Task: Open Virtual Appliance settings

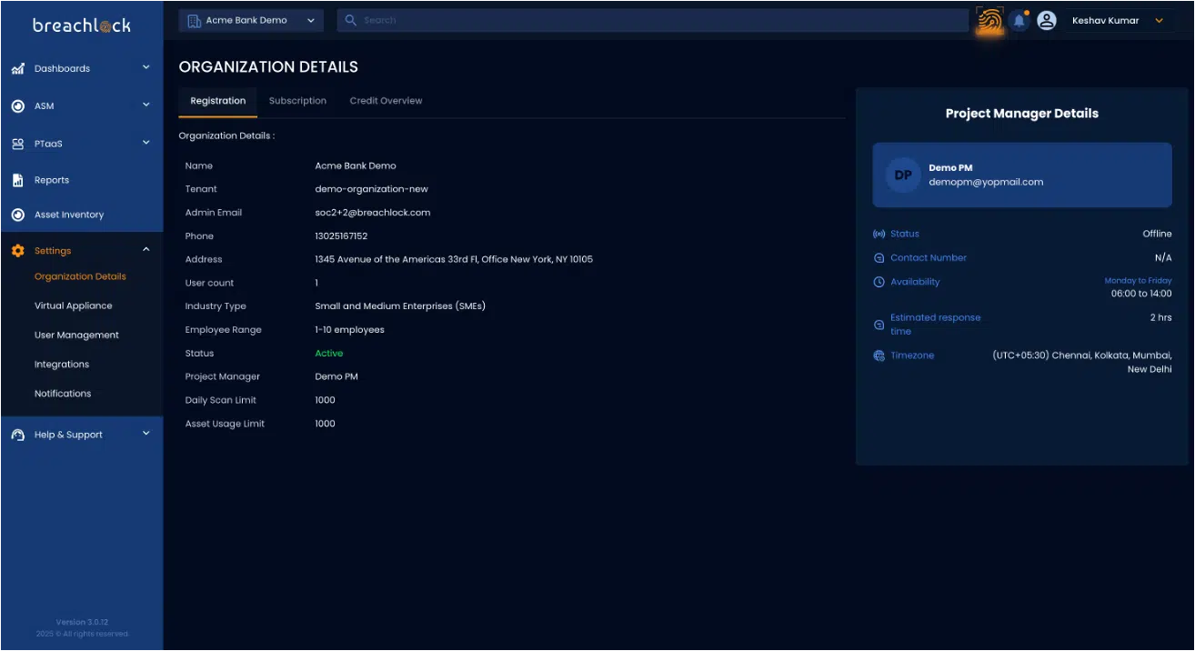Action: click(x=74, y=306)
